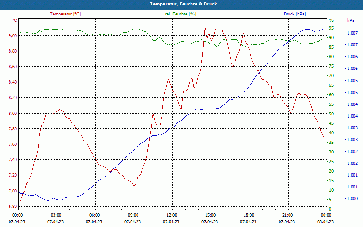Click the '7,00' temperature axis value

tap(13, 191)
